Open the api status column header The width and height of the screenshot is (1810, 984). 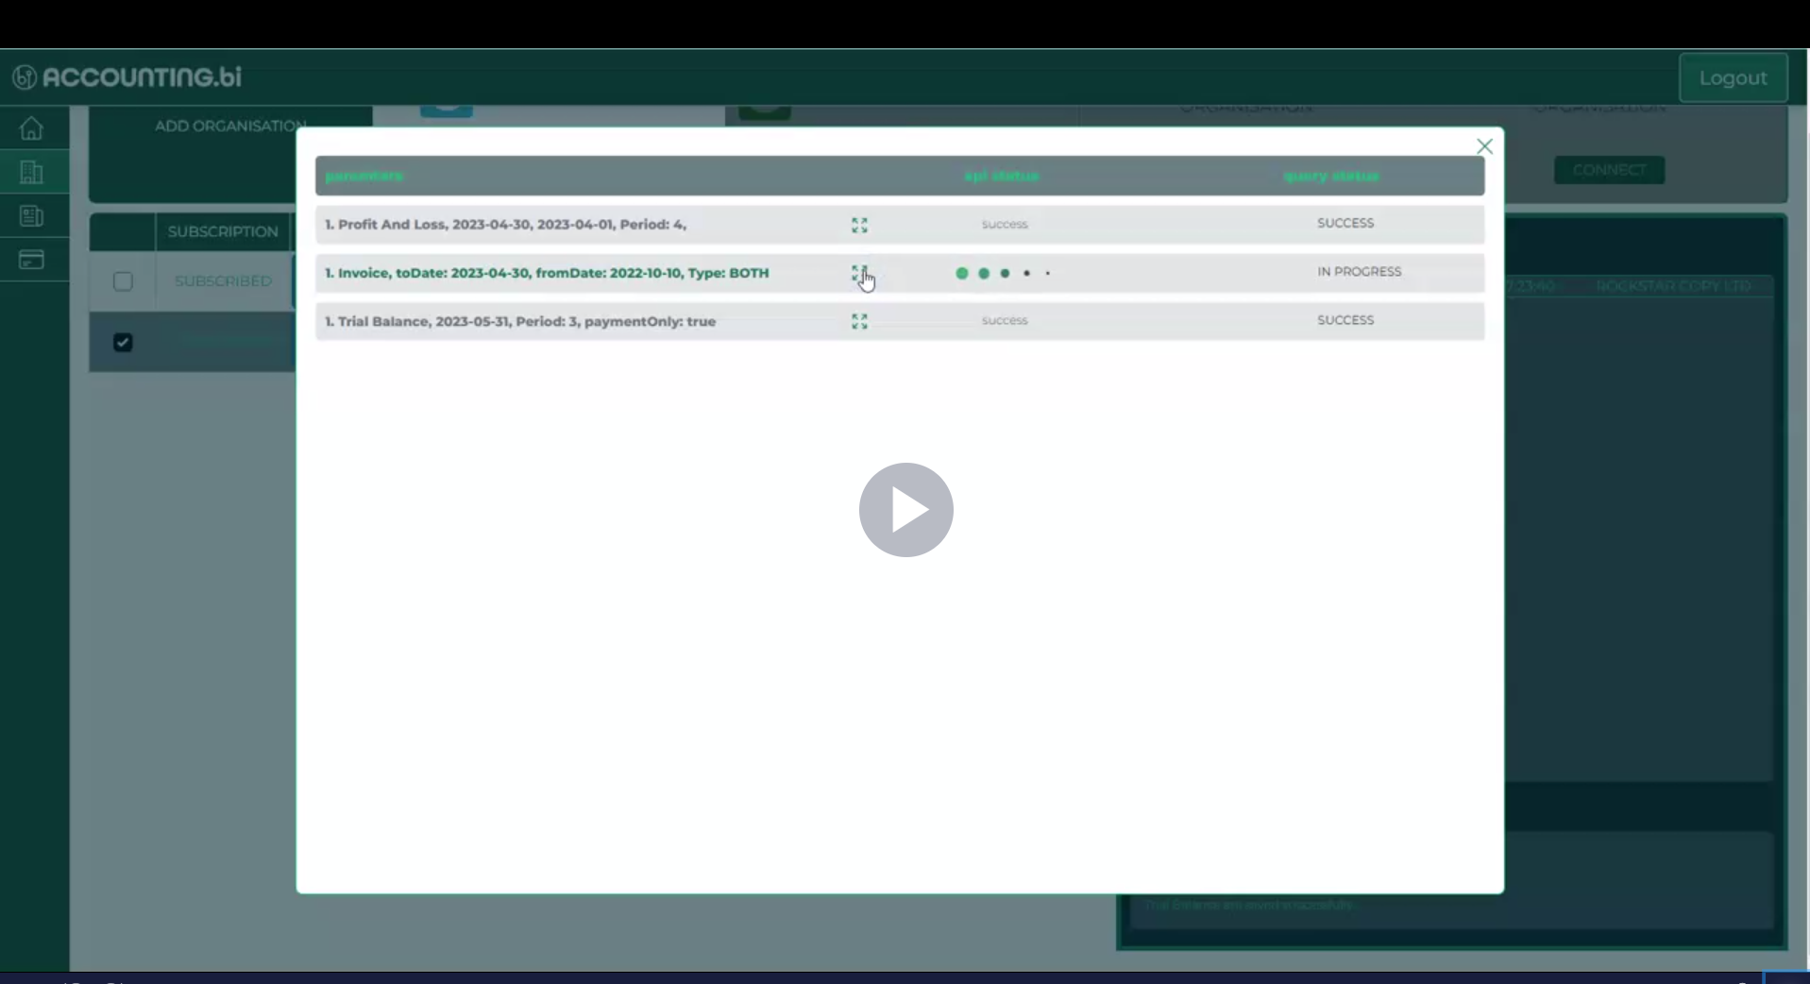(x=1001, y=176)
